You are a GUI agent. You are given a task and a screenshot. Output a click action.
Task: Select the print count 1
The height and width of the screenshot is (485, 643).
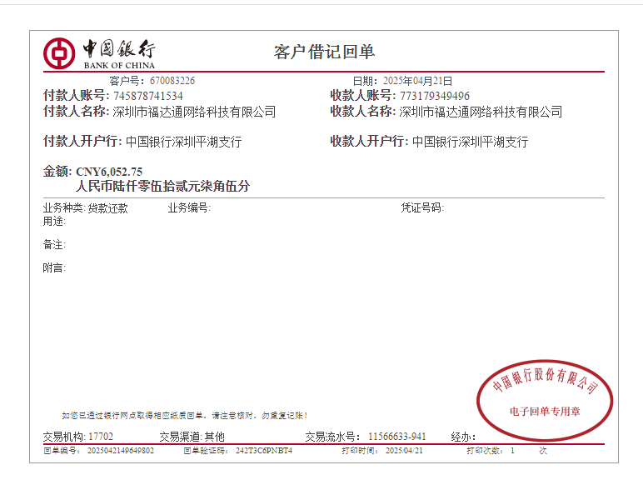coord(512,451)
